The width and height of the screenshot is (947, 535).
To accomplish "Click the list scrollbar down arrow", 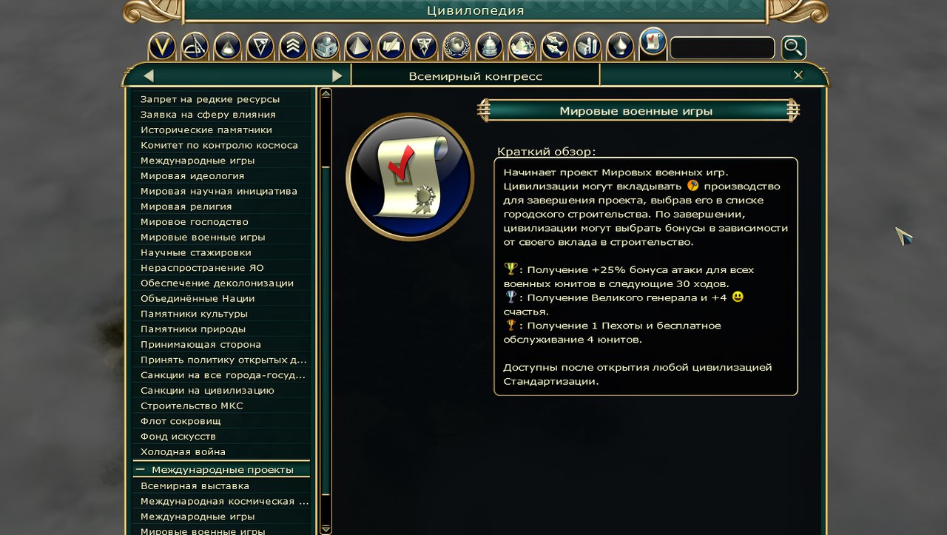I will (x=326, y=528).
